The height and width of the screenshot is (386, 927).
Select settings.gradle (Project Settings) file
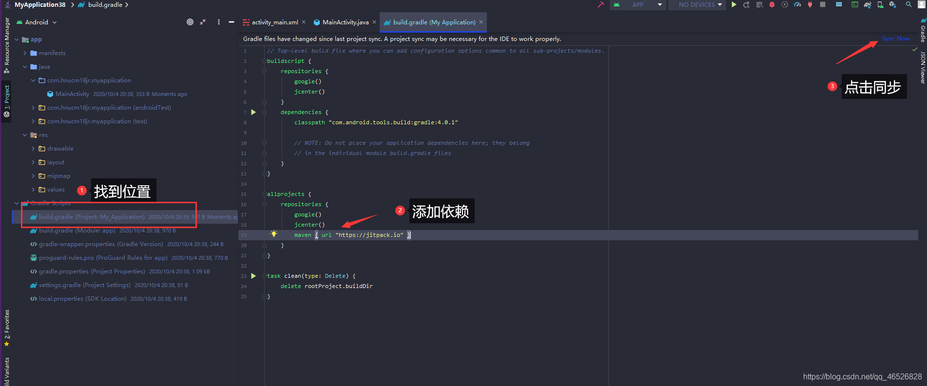click(85, 285)
